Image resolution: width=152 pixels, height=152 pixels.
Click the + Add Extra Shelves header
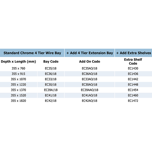[134, 53]
